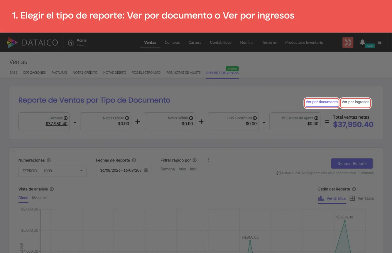Click the Generar Reporte button
Screen dimensions: 392x253
point(352,164)
